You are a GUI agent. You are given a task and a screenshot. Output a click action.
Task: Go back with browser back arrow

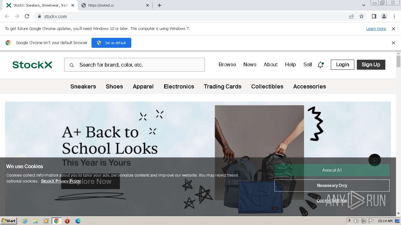(x=7, y=16)
